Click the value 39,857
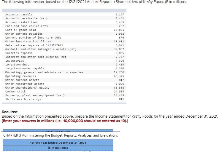Screen dimensions: 219x152 click(x=119, y=49)
